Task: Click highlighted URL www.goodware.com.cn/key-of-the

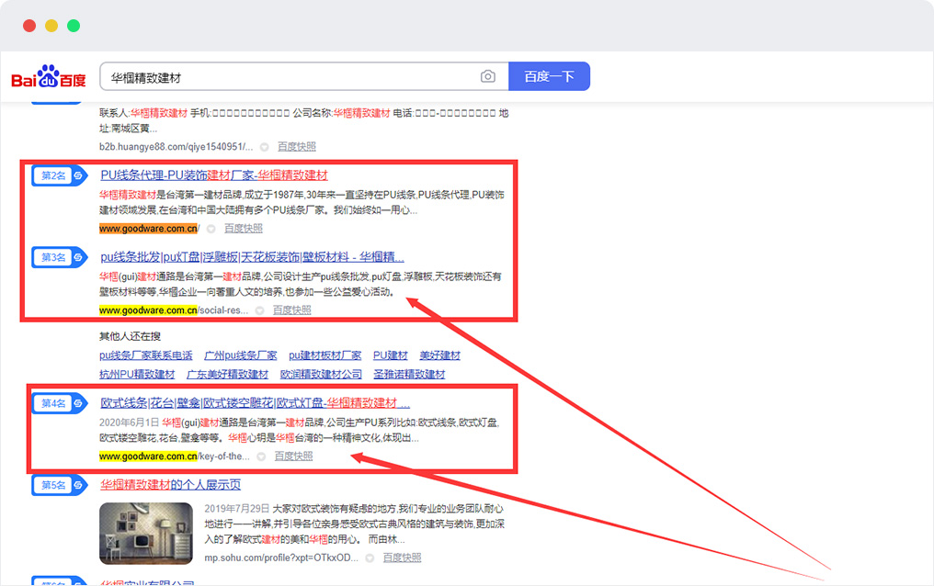Action: [x=174, y=456]
